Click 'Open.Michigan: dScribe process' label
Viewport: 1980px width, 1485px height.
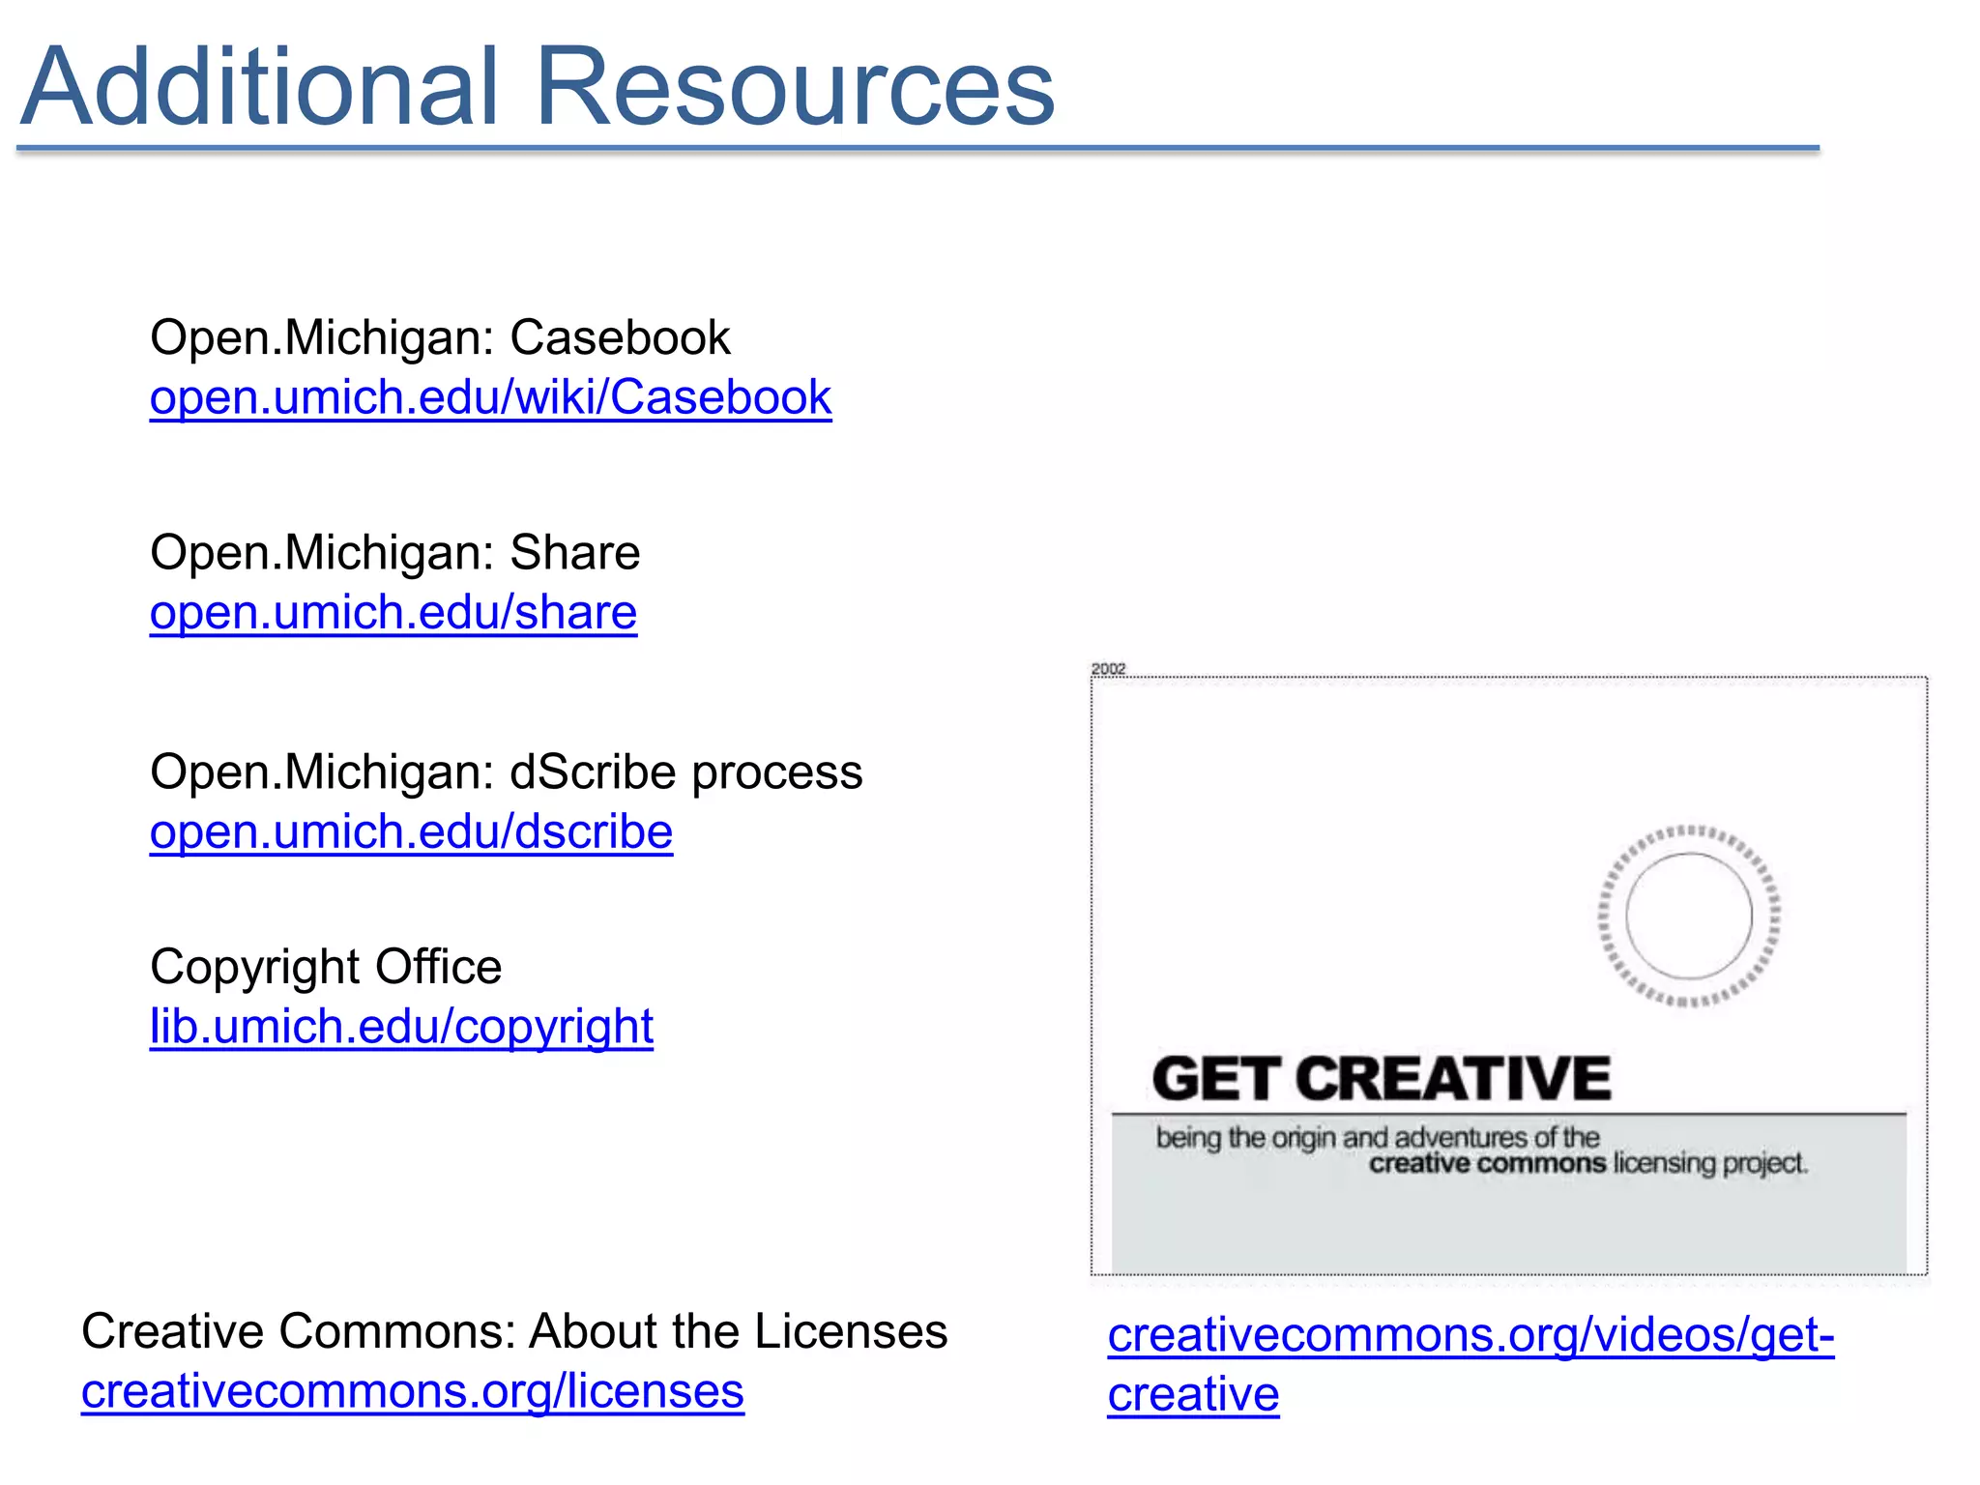pyautogui.click(x=506, y=772)
